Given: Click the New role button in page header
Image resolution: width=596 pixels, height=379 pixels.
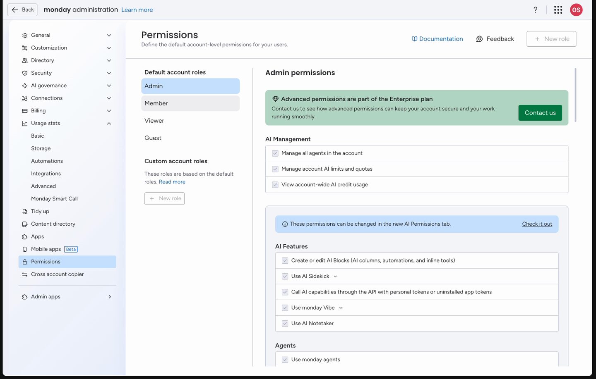Looking at the screenshot, I should 551,39.
